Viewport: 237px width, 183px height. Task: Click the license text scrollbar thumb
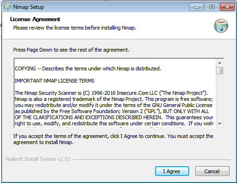coord(220,70)
